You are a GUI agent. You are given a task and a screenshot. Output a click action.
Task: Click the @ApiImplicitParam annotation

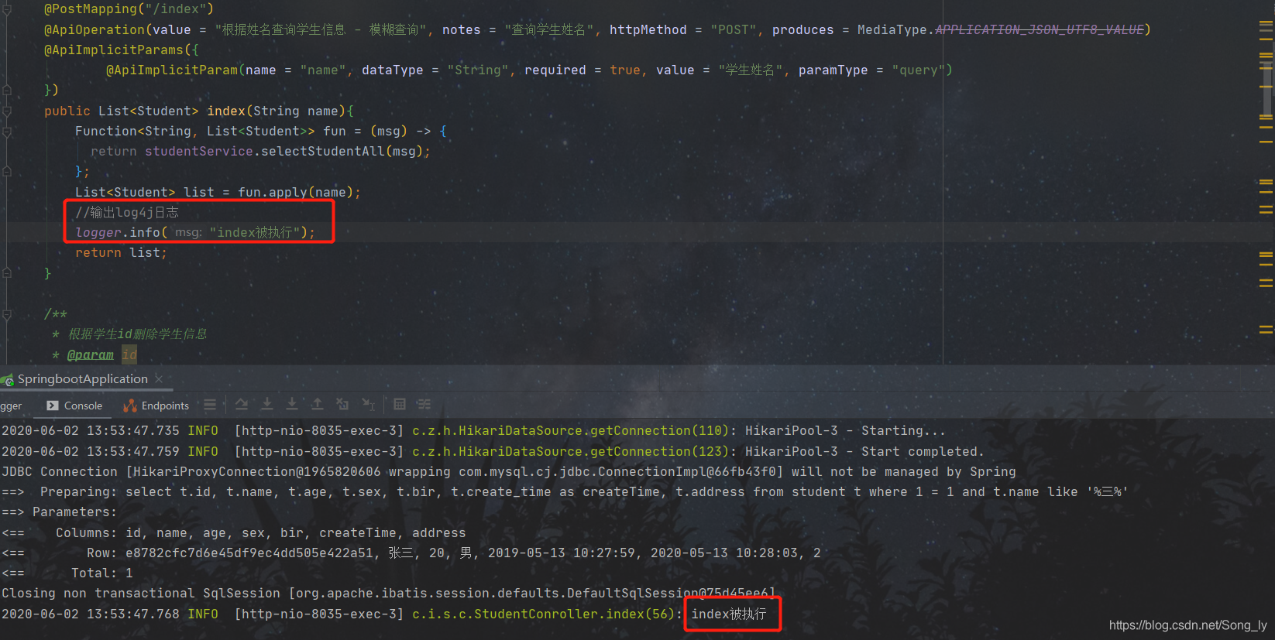(172, 70)
